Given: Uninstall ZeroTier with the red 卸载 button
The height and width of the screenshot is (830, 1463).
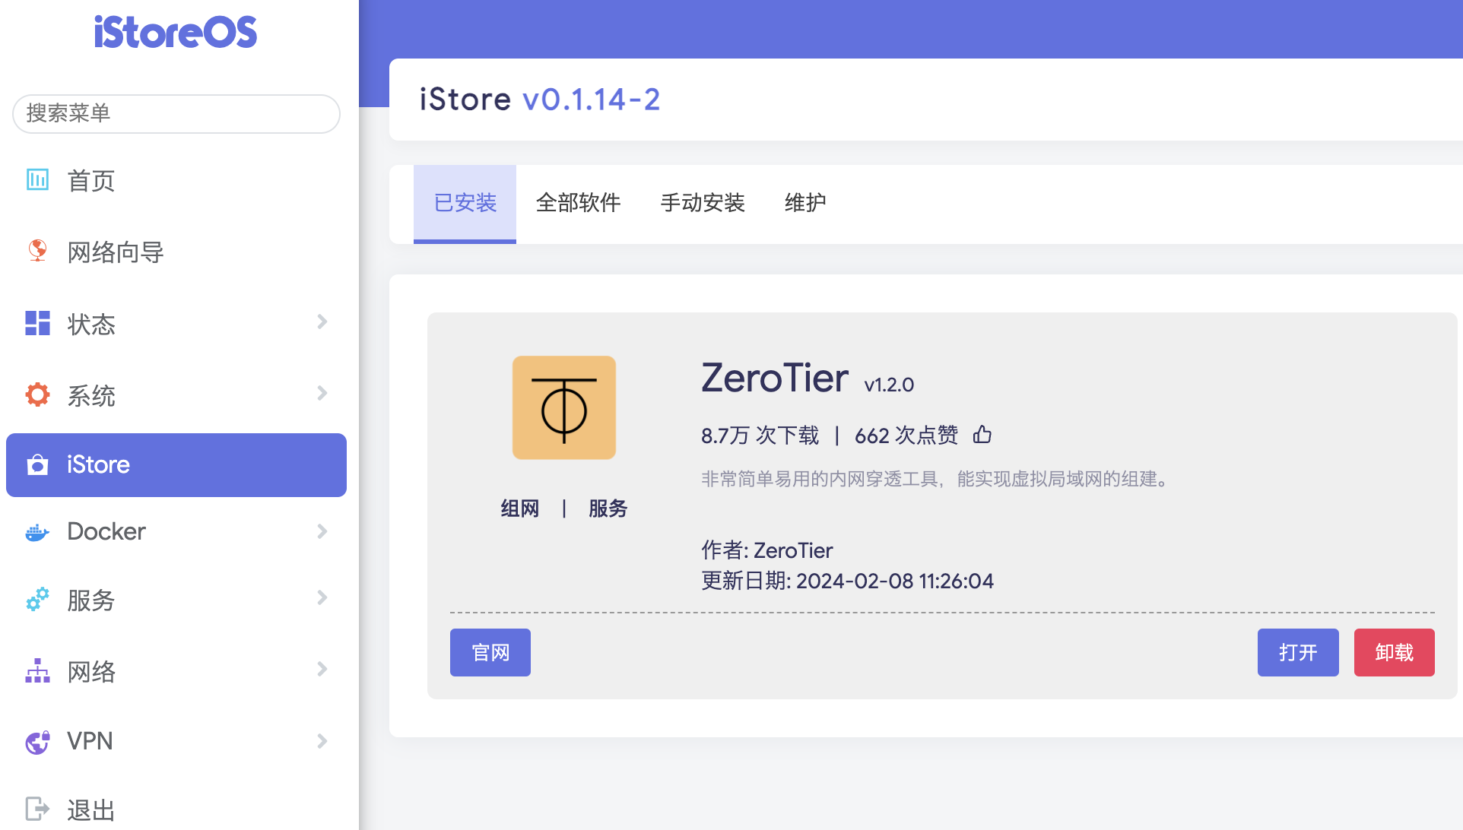Looking at the screenshot, I should (1394, 652).
